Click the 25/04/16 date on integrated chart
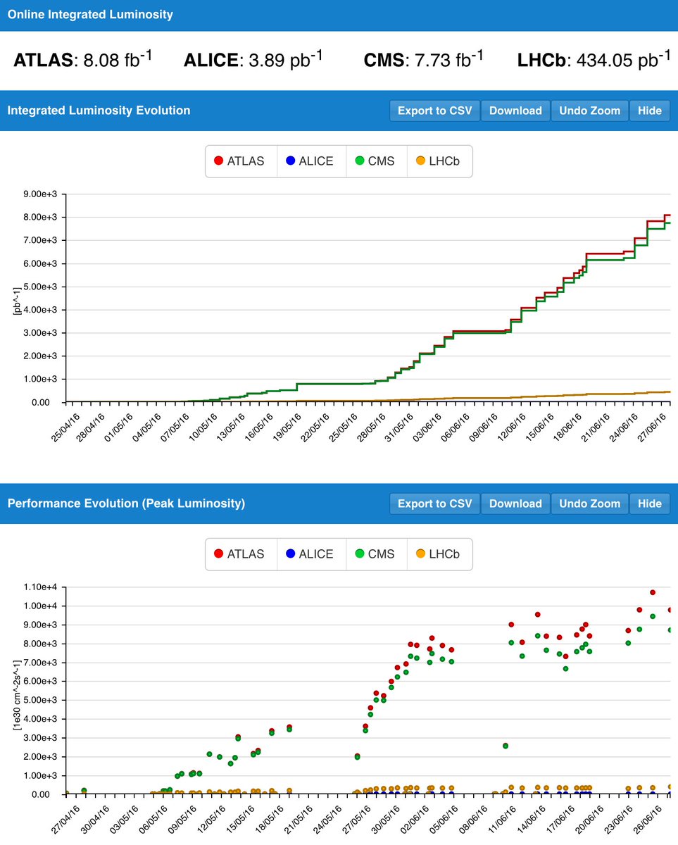The height and width of the screenshot is (845, 678). tap(65, 427)
